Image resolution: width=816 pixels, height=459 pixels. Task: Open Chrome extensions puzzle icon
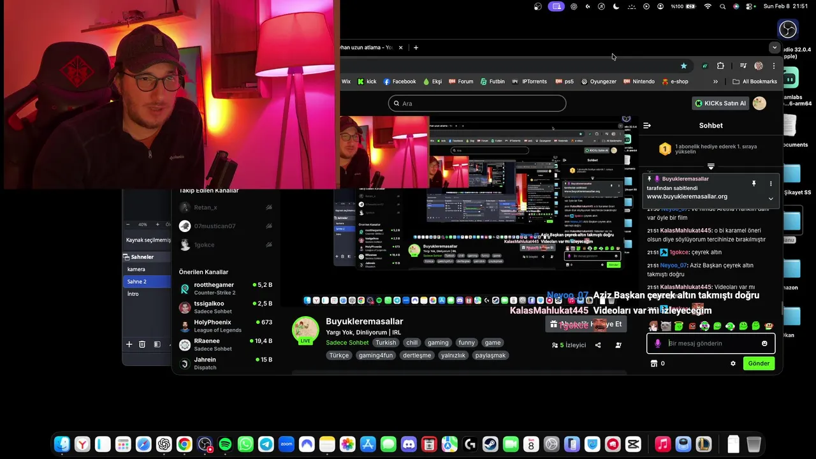[x=720, y=66]
